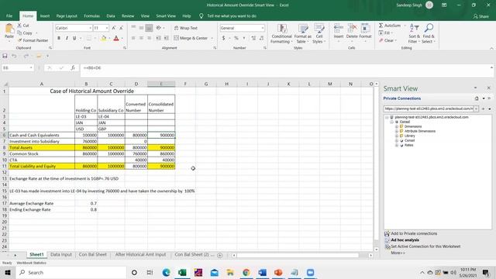Open the File tab

(x=9, y=15)
